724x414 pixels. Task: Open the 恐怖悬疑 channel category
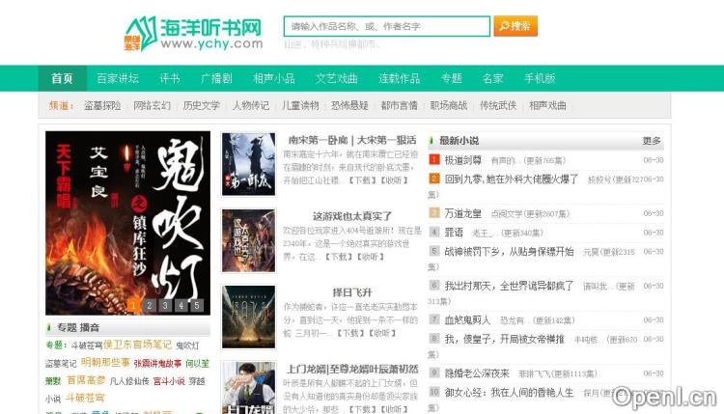coord(349,105)
